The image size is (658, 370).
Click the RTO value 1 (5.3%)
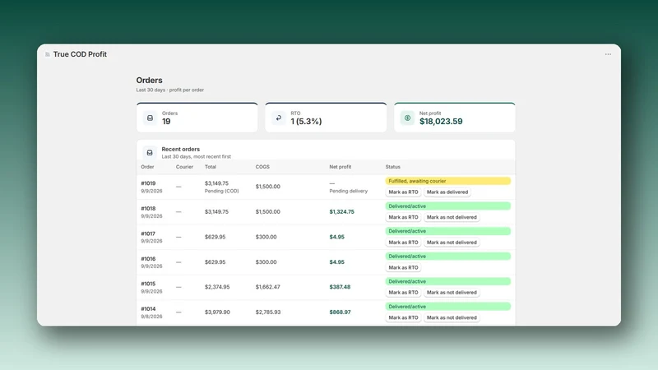306,121
